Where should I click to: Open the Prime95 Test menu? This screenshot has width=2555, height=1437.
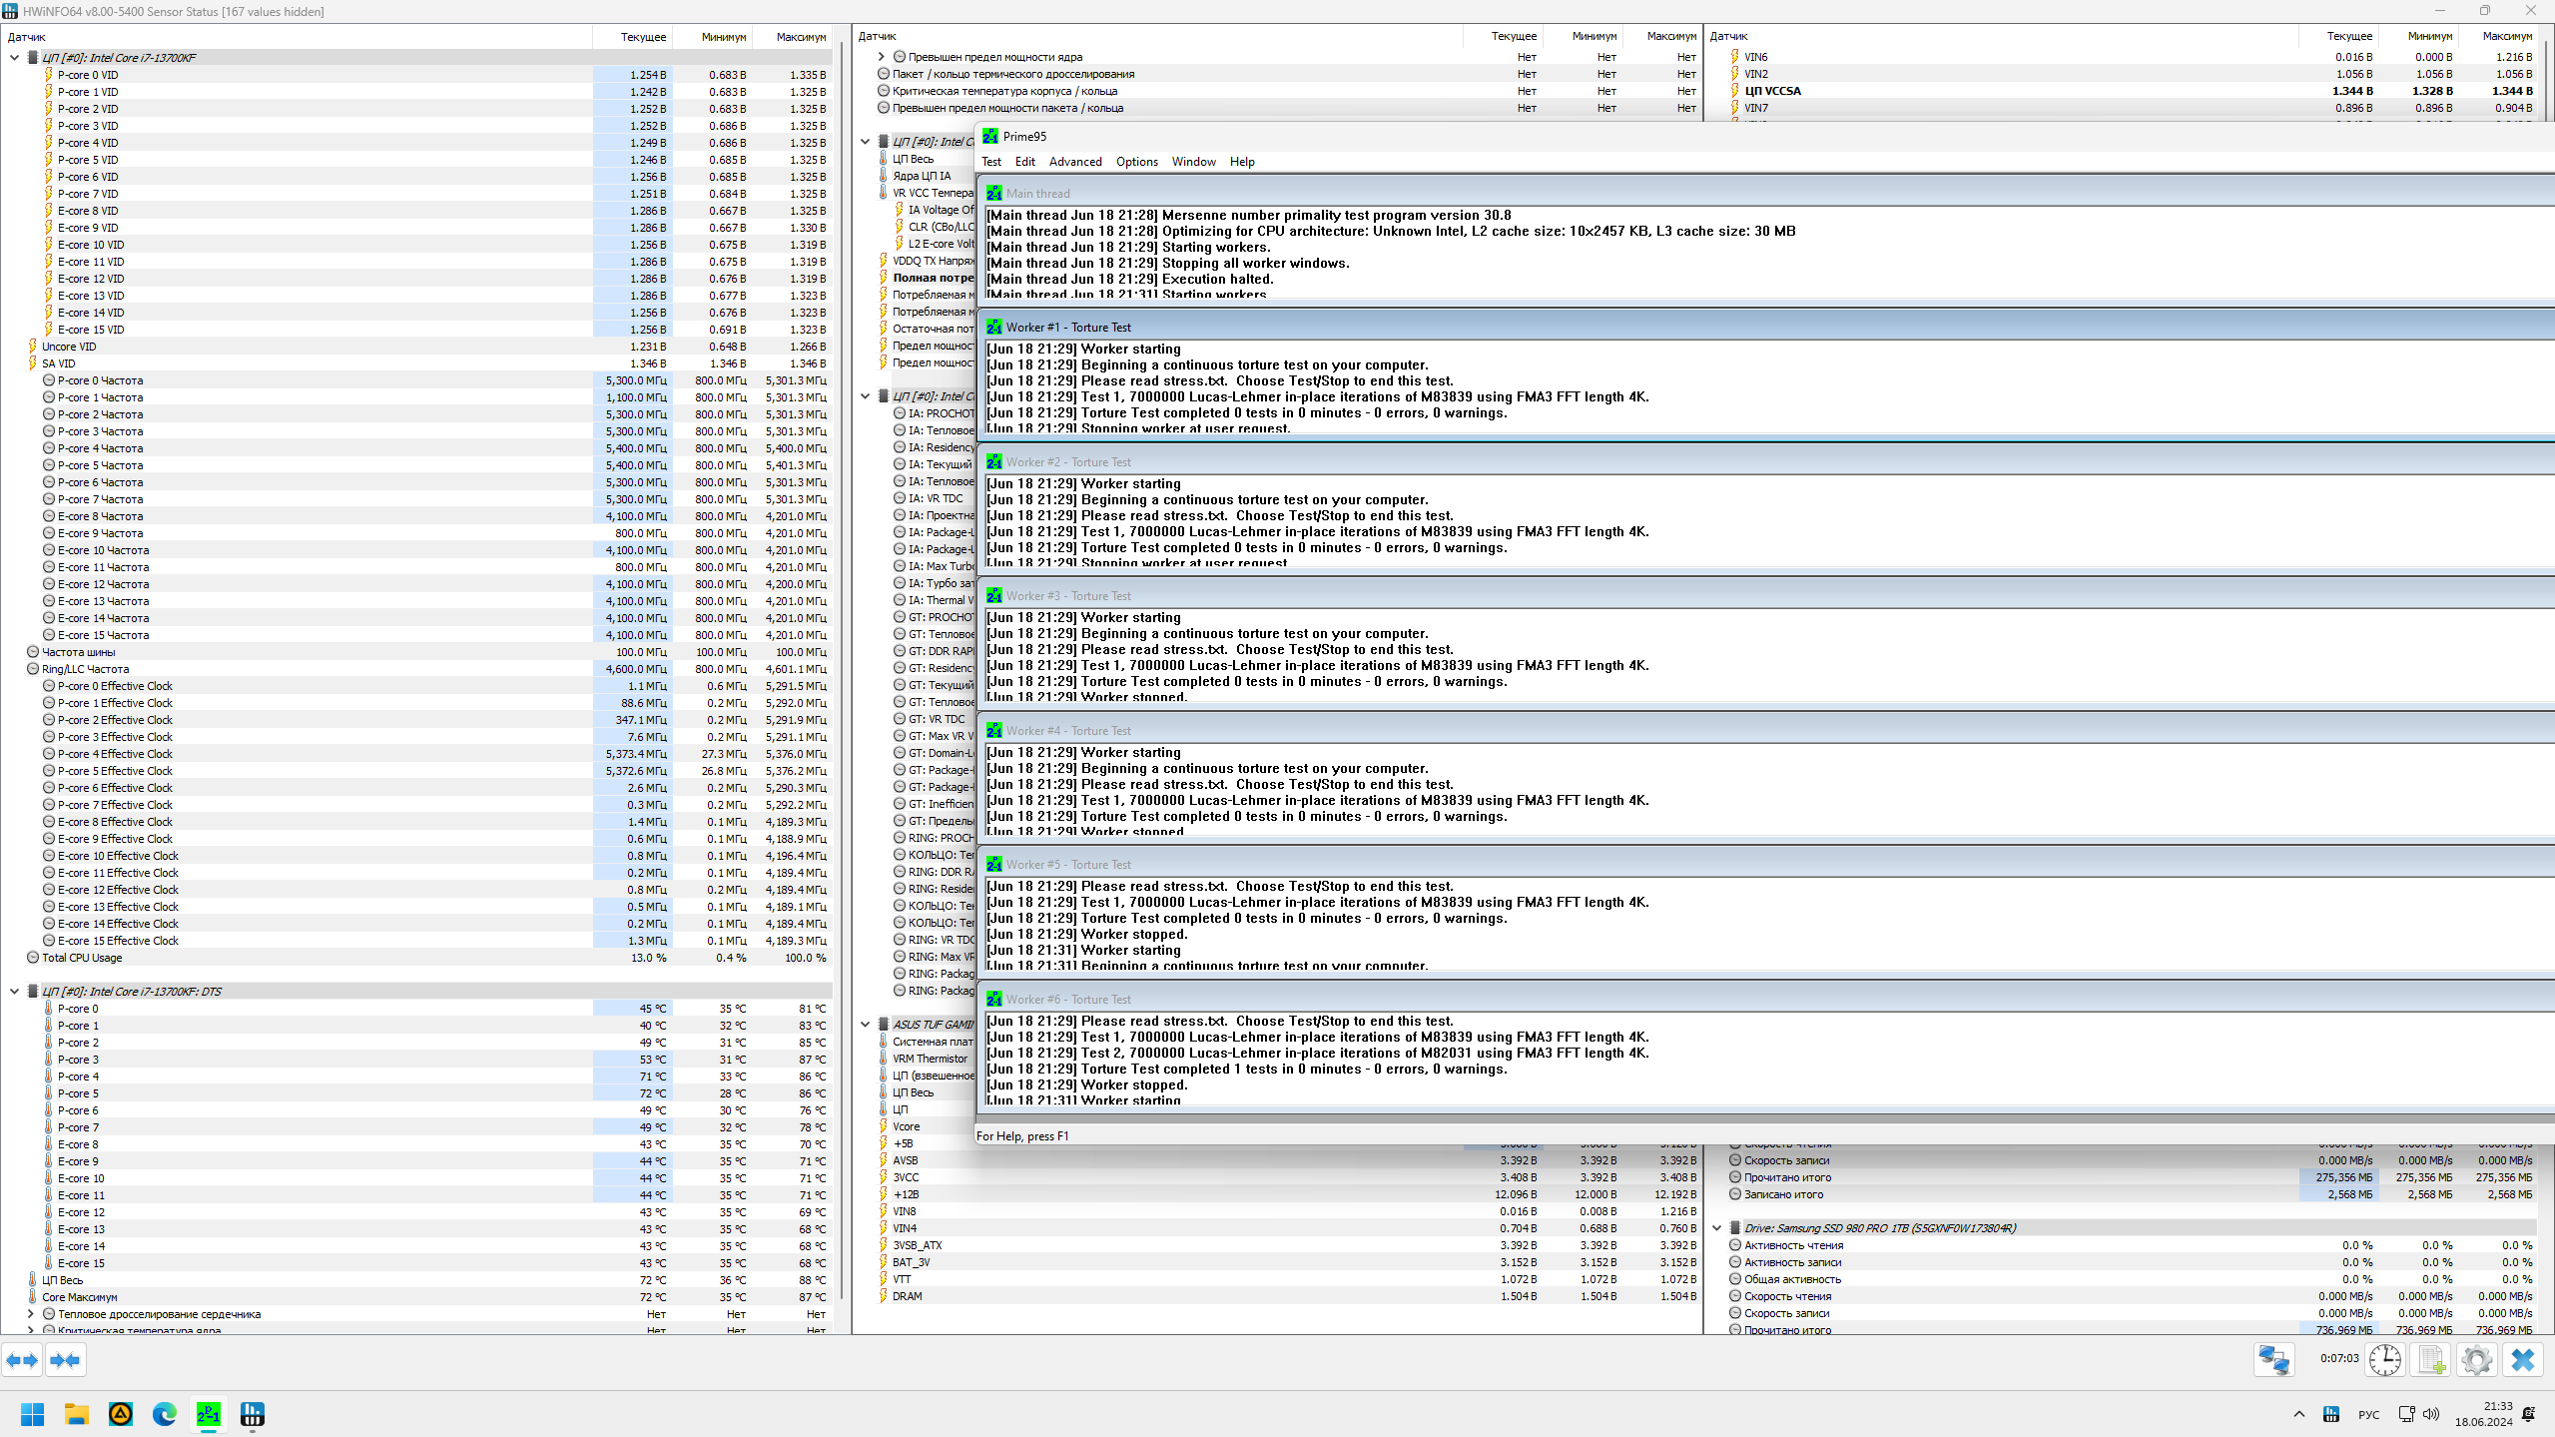coord(990,162)
